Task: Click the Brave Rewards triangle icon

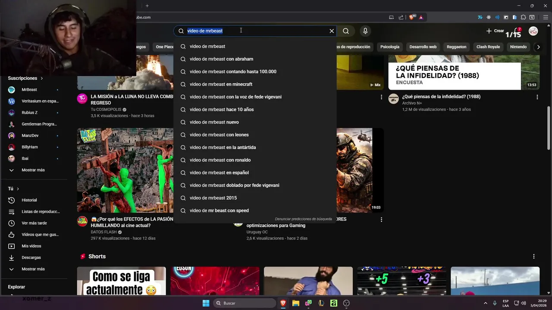Action: click(421, 17)
